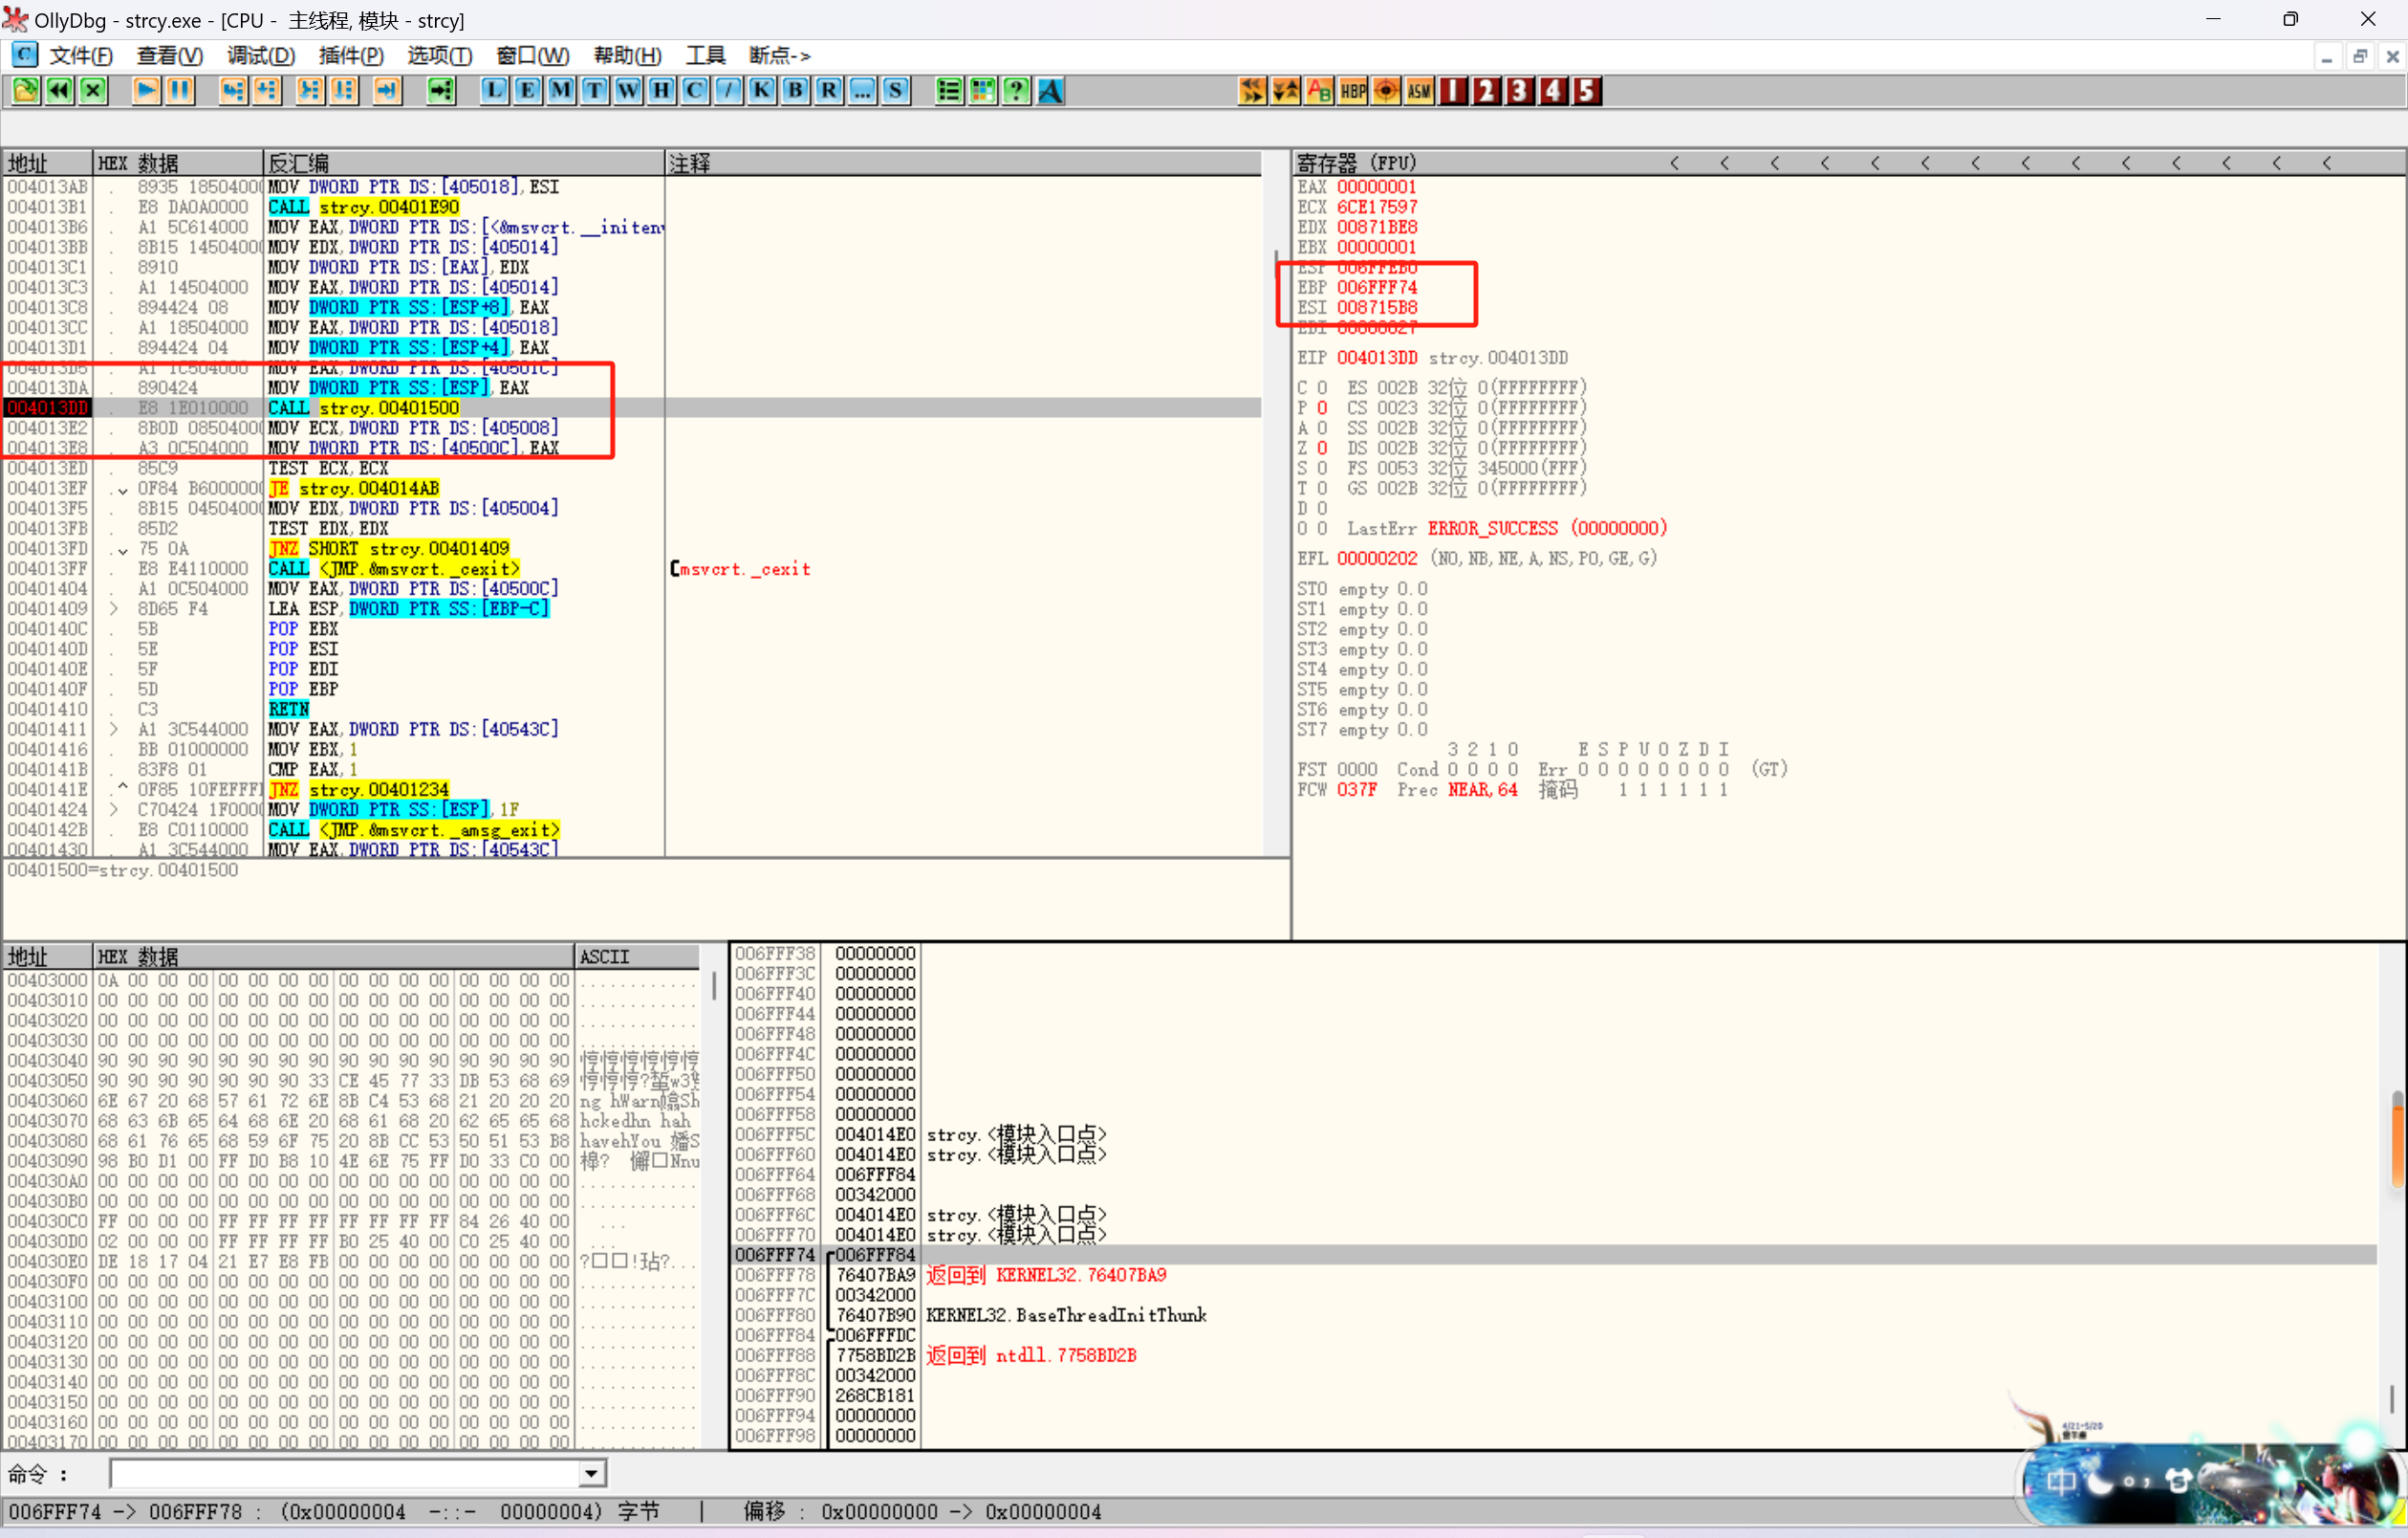Image resolution: width=2408 pixels, height=1538 pixels.
Task: Click the ASCII column header in dump pane
Action: (637, 956)
